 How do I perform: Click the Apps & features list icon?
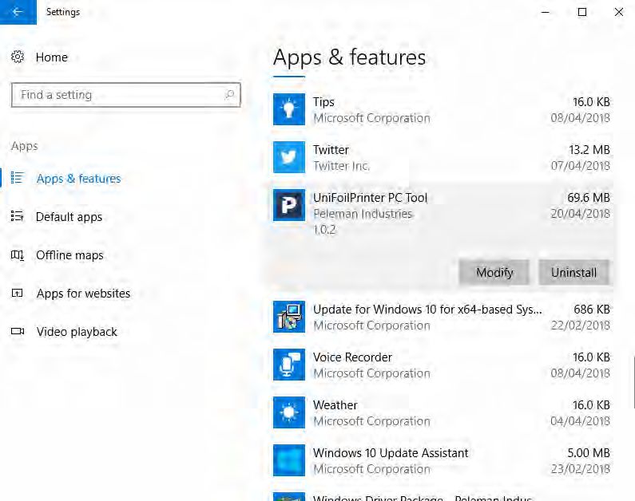click(17, 178)
